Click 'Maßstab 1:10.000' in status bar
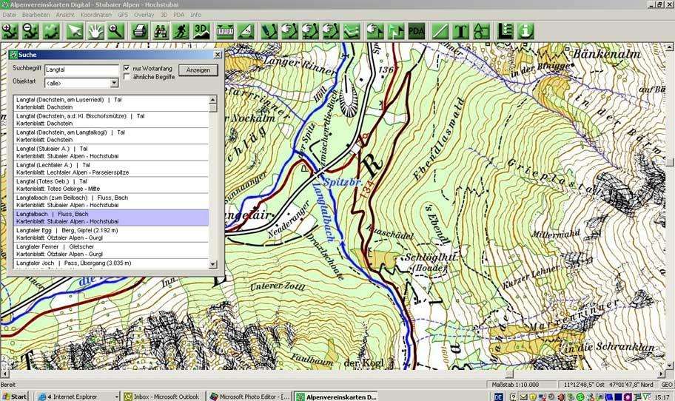Image resolution: width=675 pixels, height=401 pixels. (515, 385)
